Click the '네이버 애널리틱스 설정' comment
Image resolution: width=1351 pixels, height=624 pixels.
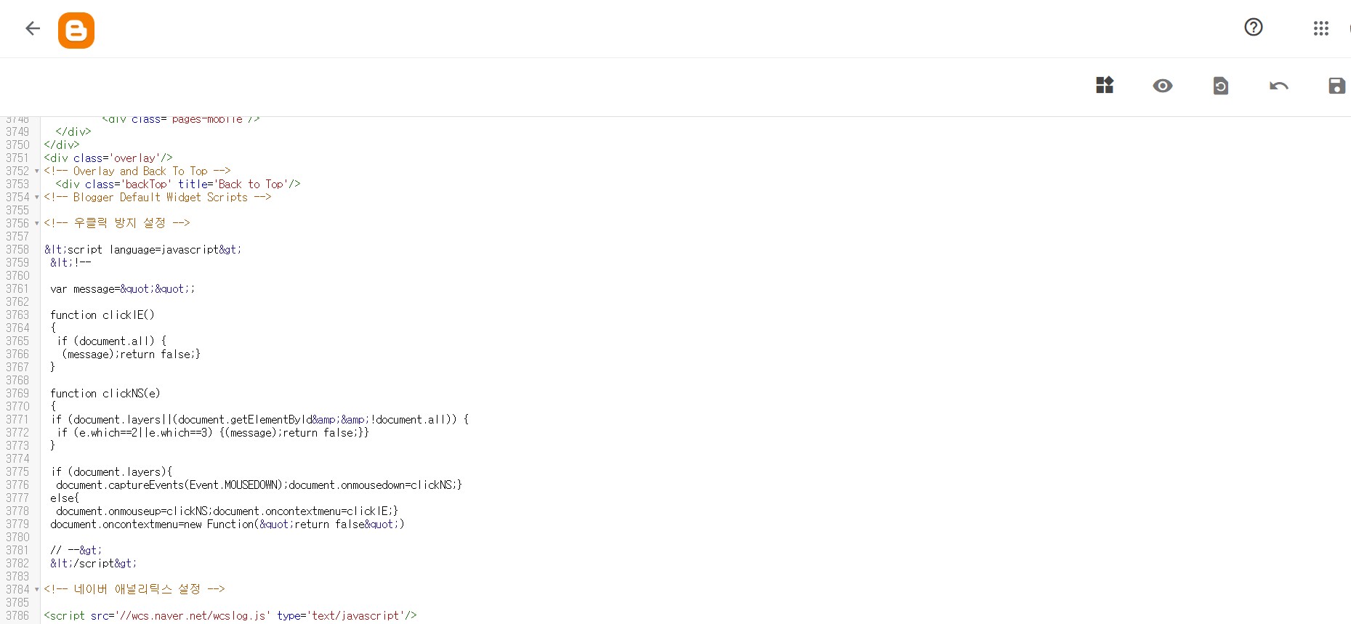point(134,589)
